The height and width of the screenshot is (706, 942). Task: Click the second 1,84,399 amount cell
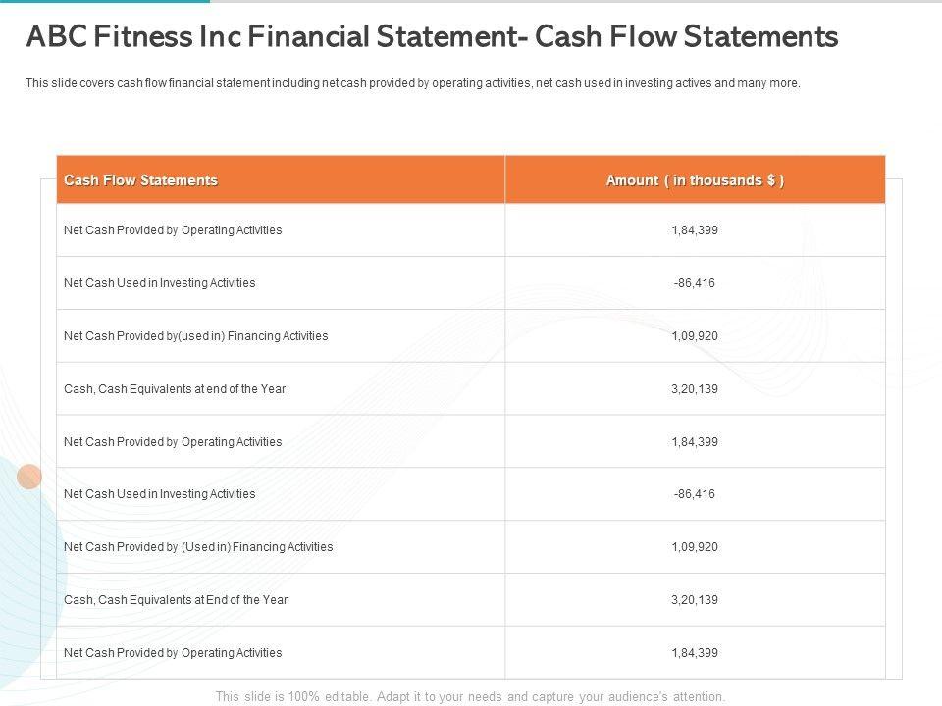point(695,442)
